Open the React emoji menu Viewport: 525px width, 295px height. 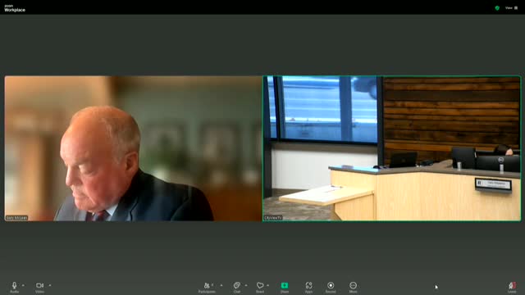[x=260, y=287]
